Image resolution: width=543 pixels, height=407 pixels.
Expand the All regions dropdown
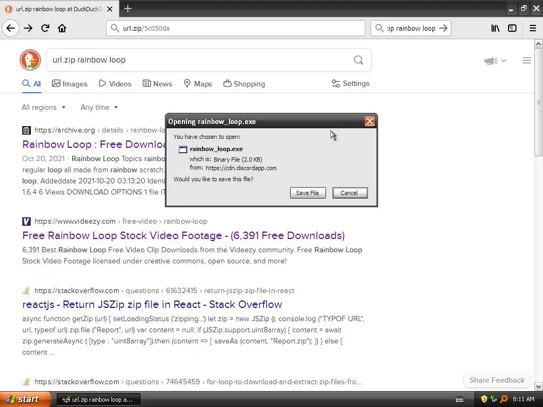(x=43, y=107)
